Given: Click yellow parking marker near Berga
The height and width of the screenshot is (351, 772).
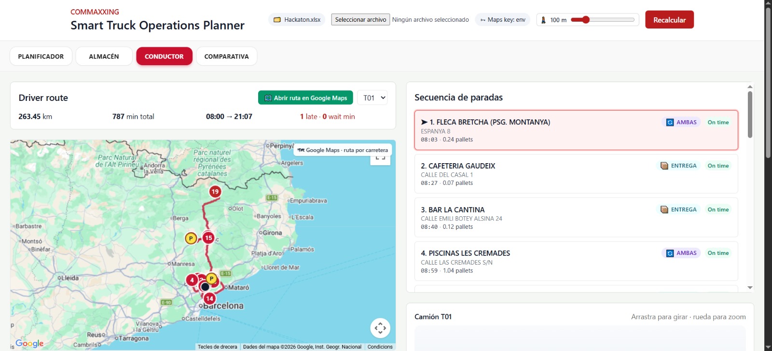Looking at the screenshot, I should [x=191, y=238].
